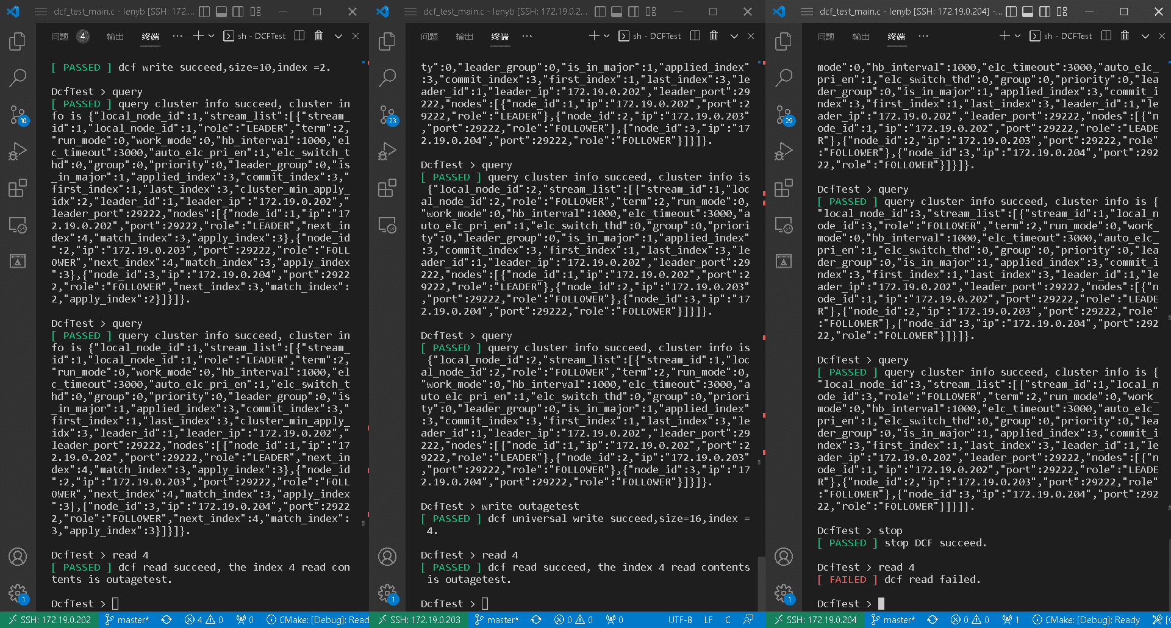Screen dimensions: 1171x628
Task: Open Explorer in the right 172.19.0.204 window
Action: click(784, 41)
